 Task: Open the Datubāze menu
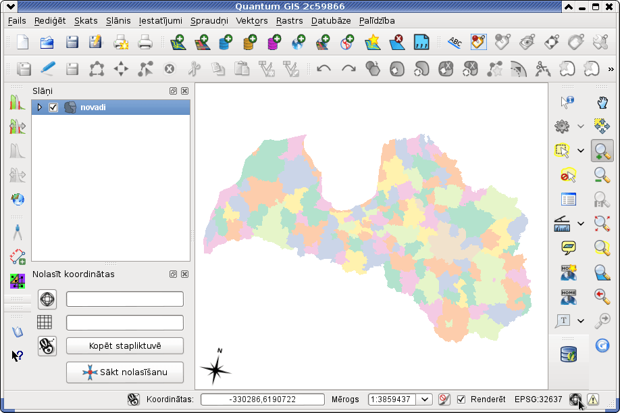331,20
